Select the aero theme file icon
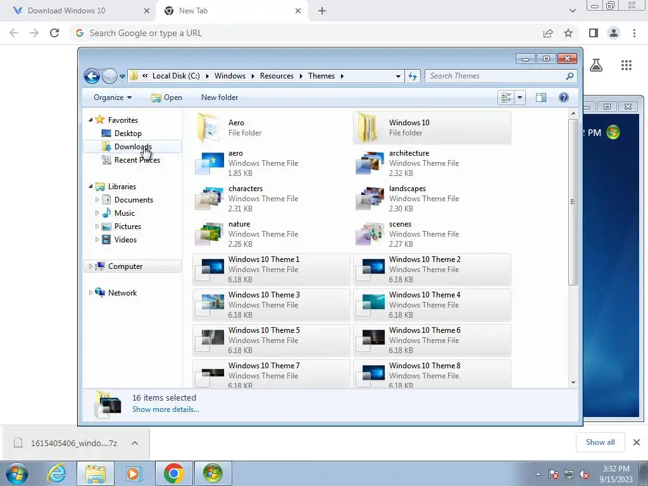 tap(209, 163)
